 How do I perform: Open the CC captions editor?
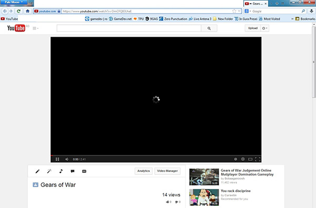tap(84, 171)
